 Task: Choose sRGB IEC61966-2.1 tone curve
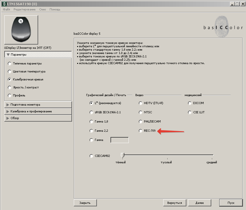[91, 112]
